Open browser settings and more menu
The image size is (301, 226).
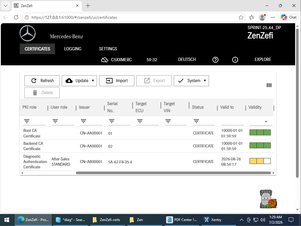[272, 17]
